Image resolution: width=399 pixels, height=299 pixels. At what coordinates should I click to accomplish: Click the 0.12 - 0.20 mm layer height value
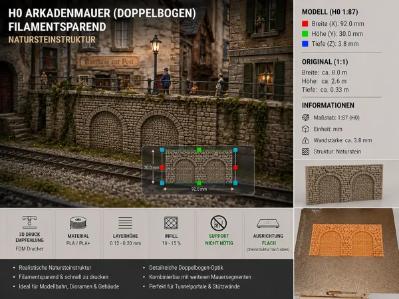point(126,243)
